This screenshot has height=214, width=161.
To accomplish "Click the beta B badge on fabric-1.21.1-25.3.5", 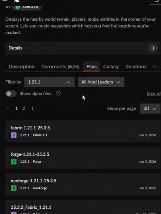I will tap(14, 135).
